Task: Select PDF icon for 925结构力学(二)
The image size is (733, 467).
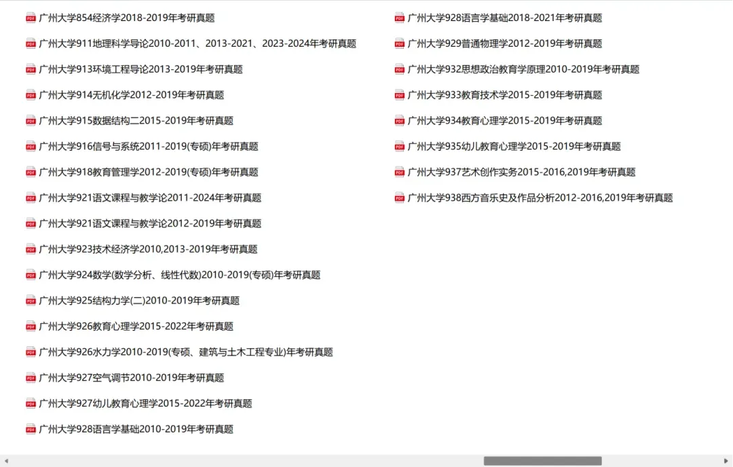Action: pos(31,301)
